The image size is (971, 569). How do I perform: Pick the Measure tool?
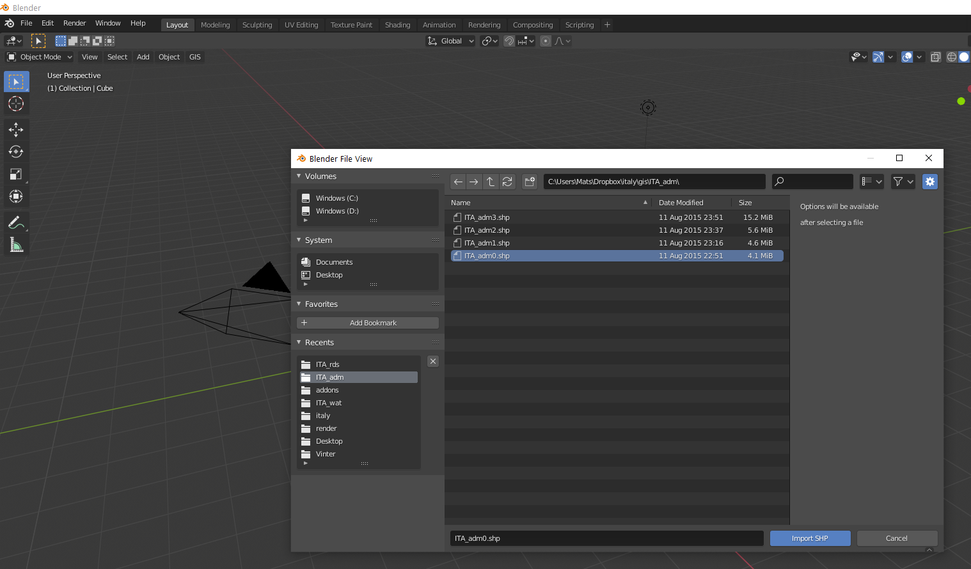16,244
